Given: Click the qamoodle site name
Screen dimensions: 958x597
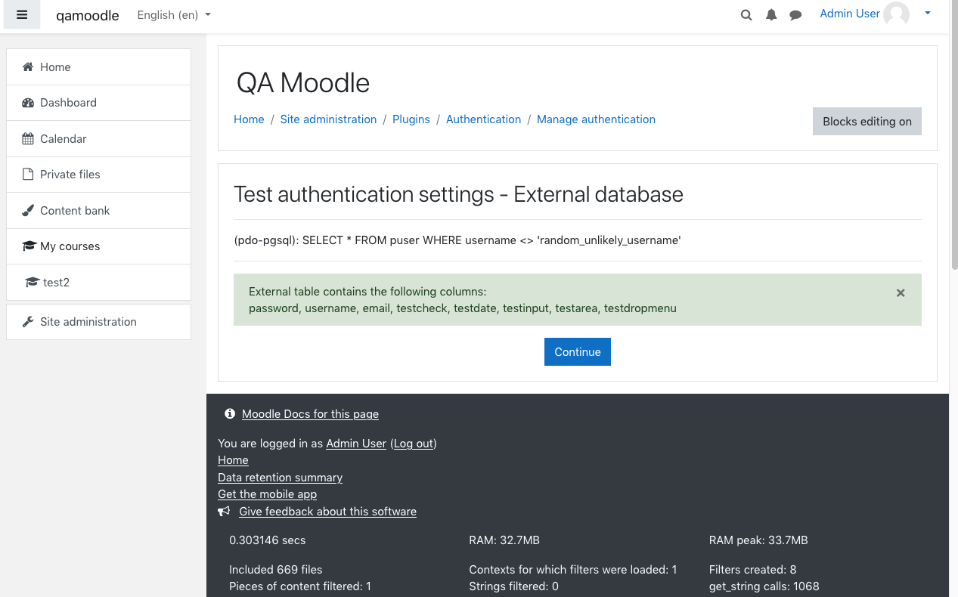Looking at the screenshot, I should 88,15.
